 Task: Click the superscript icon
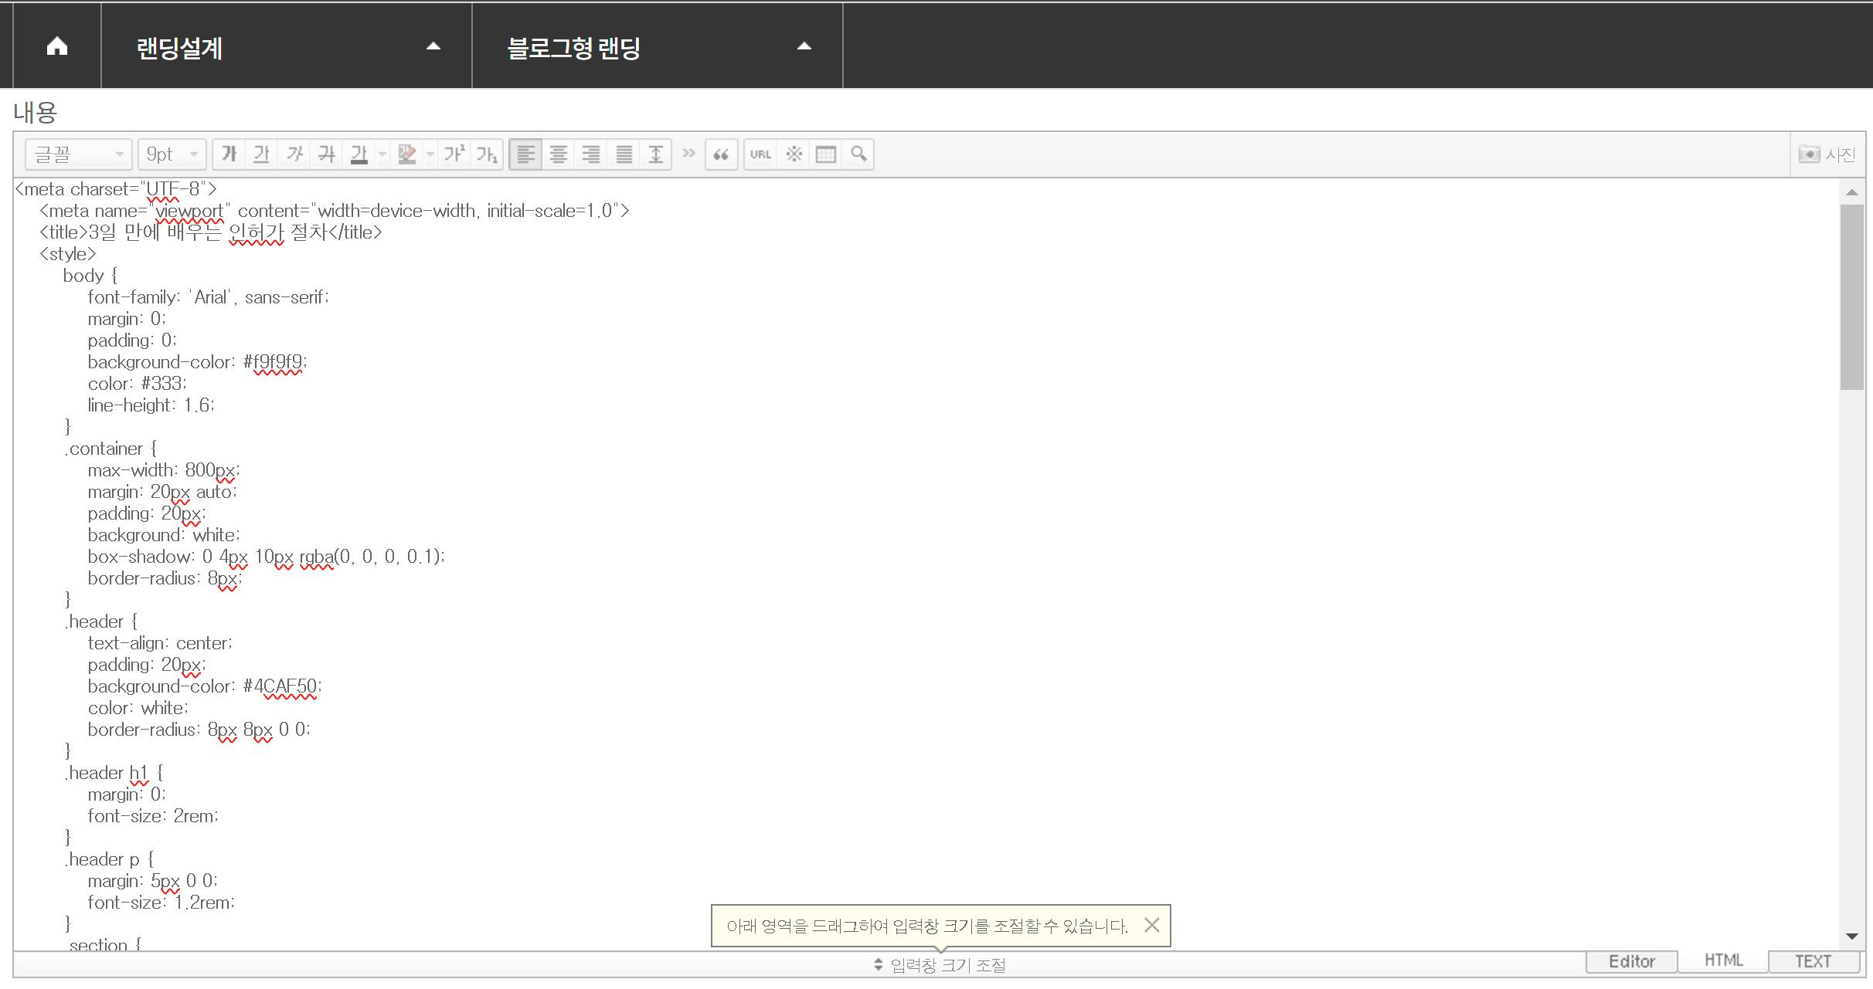point(454,154)
